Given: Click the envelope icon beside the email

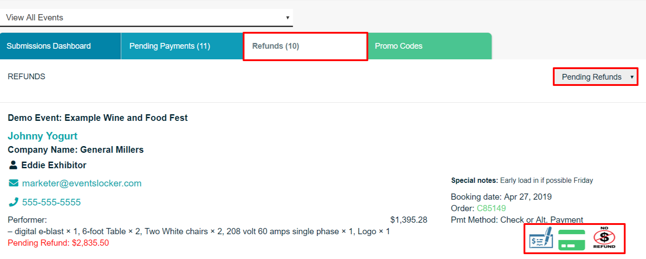Looking at the screenshot, I should pos(14,183).
